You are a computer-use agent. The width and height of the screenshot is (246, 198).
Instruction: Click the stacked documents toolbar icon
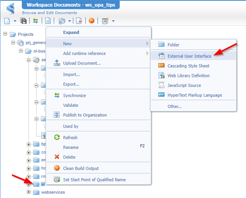(x=62, y=21)
